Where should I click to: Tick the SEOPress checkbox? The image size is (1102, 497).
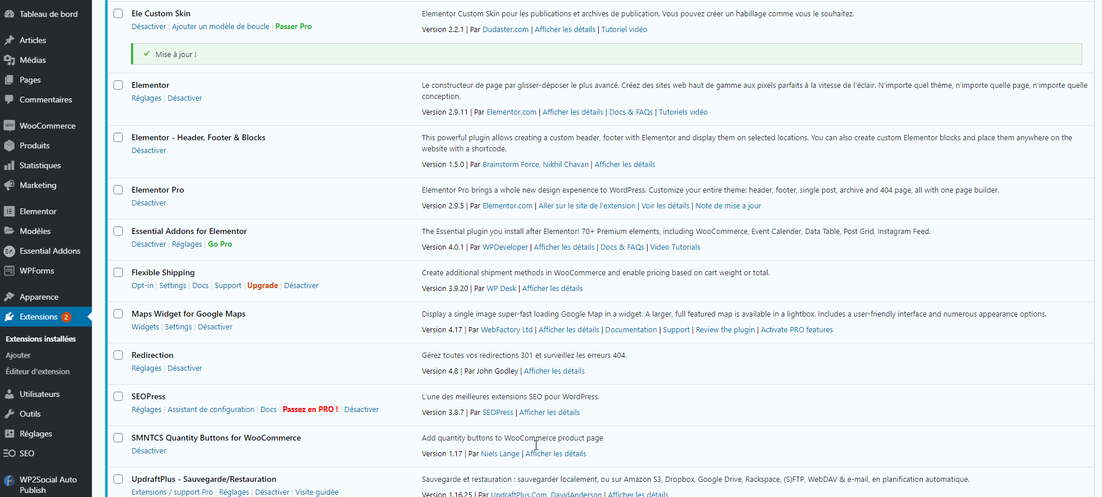tap(118, 396)
